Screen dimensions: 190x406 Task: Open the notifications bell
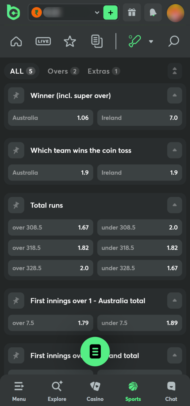point(153,13)
